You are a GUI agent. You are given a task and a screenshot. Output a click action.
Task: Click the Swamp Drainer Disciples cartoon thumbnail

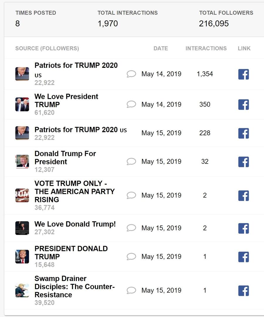[x=22, y=290]
